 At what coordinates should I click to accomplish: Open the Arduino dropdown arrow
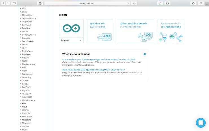click(x=81, y=40)
